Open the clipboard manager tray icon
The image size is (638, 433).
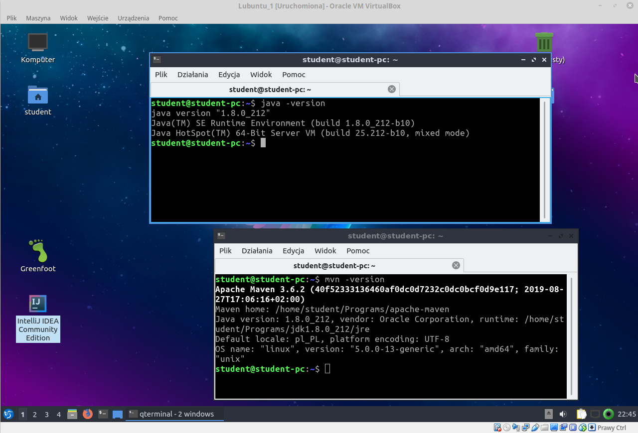[581, 414]
